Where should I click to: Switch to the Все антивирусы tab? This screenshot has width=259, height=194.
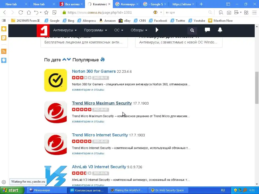pos(71,4)
